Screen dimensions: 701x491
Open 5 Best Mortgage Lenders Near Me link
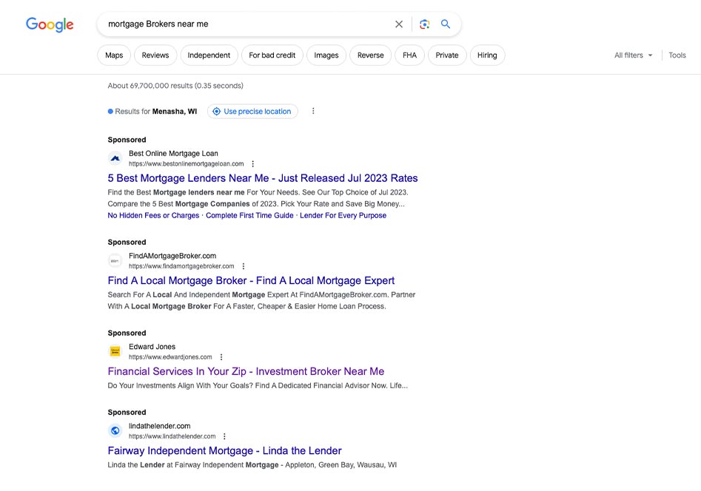[x=263, y=178]
